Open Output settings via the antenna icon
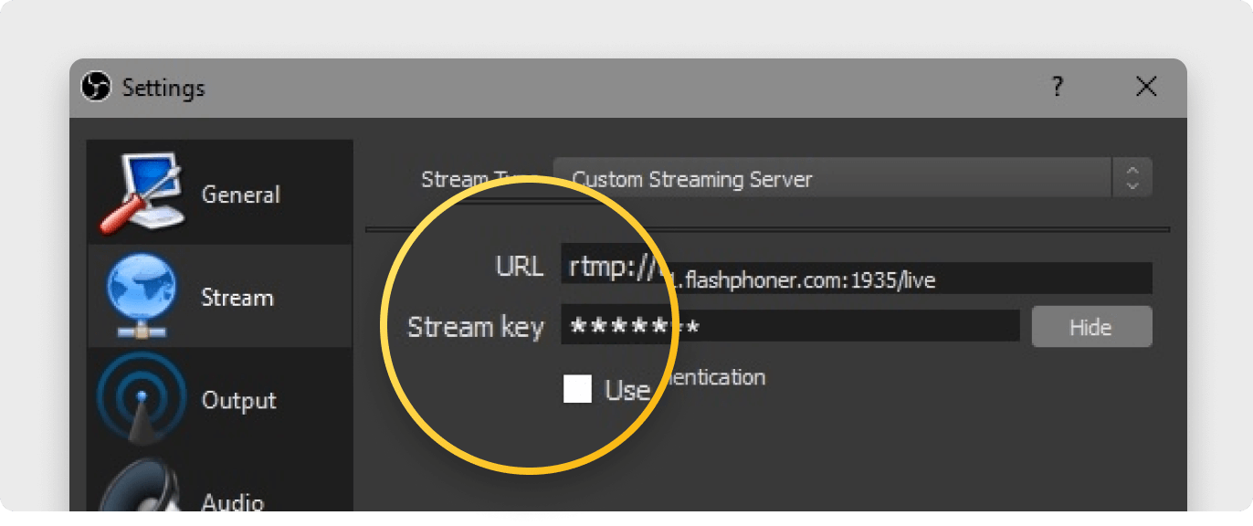Image resolution: width=1253 pixels, height=526 pixels. (x=140, y=400)
